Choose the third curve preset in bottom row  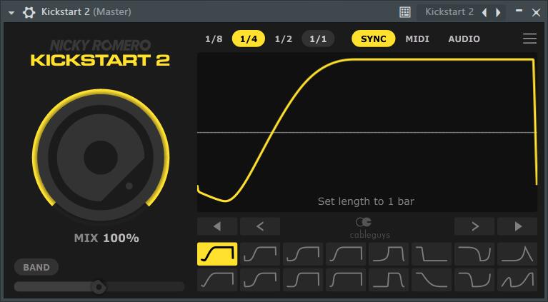click(x=303, y=280)
